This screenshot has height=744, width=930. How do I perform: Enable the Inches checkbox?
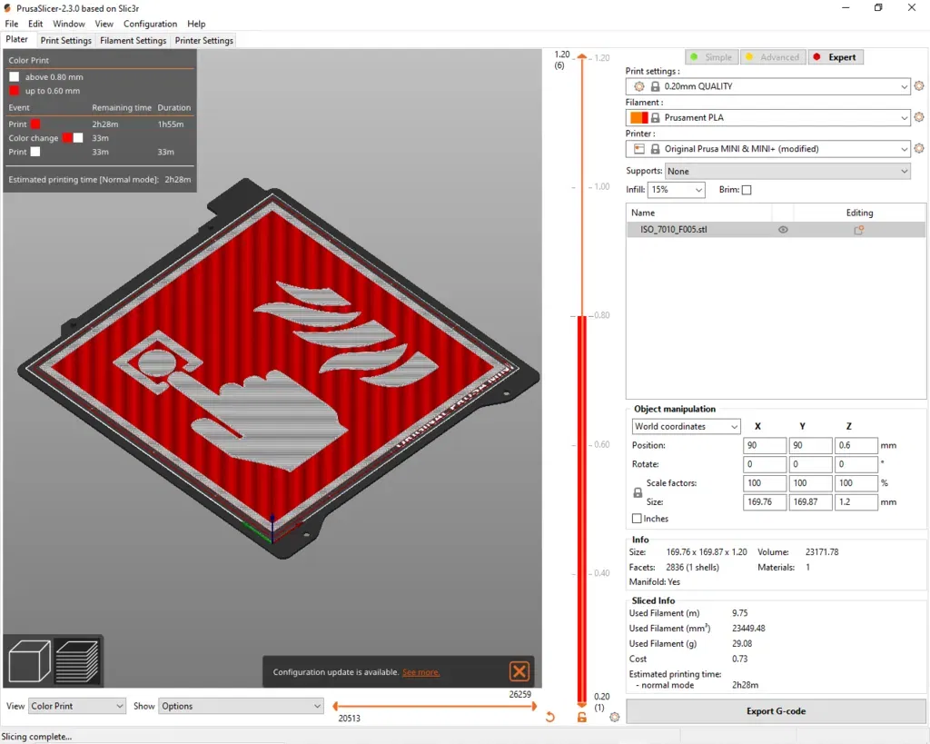tap(637, 519)
